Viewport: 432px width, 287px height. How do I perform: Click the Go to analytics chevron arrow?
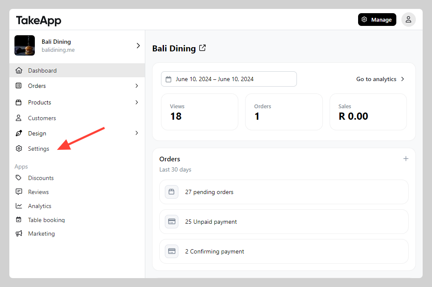tap(403, 79)
